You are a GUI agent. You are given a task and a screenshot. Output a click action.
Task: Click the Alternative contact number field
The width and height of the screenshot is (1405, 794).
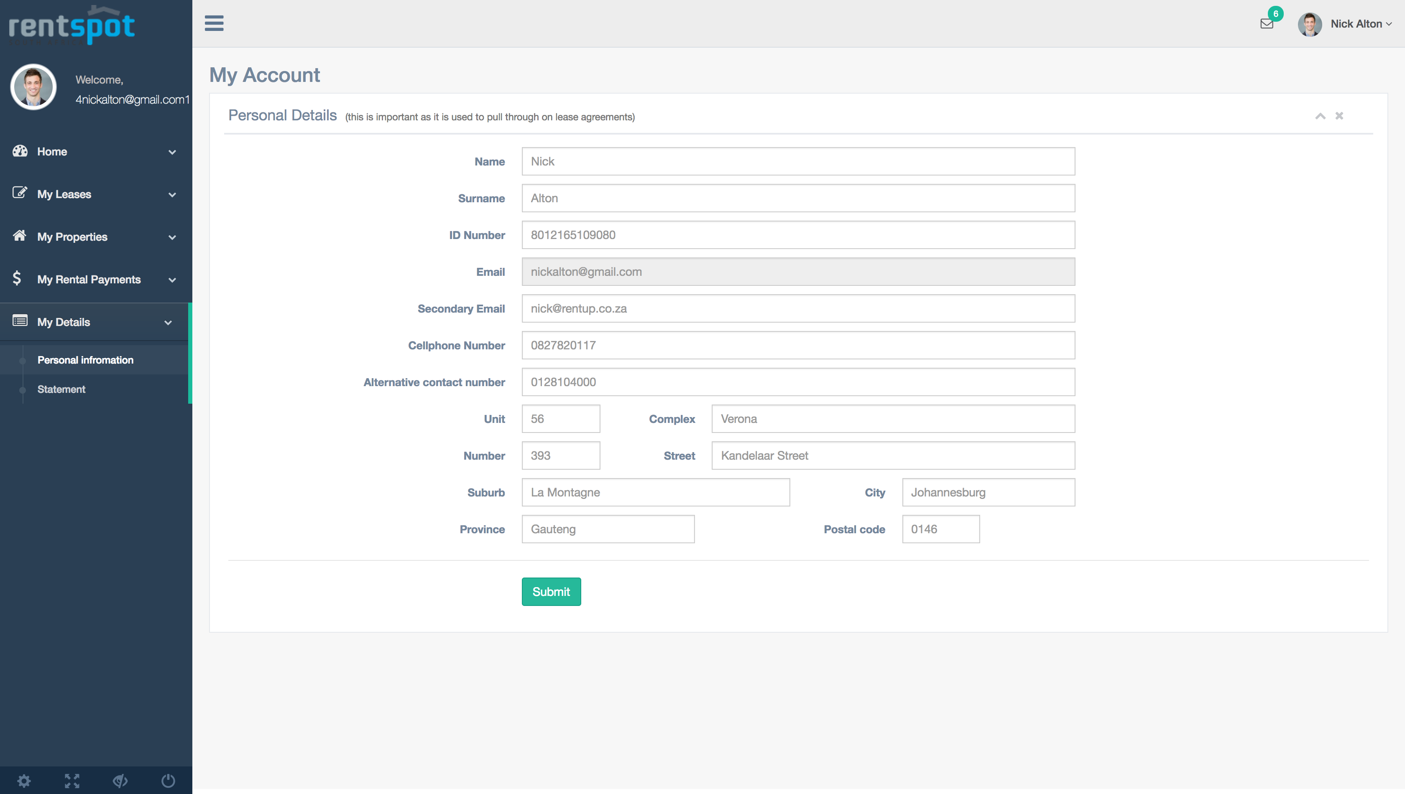798,382
